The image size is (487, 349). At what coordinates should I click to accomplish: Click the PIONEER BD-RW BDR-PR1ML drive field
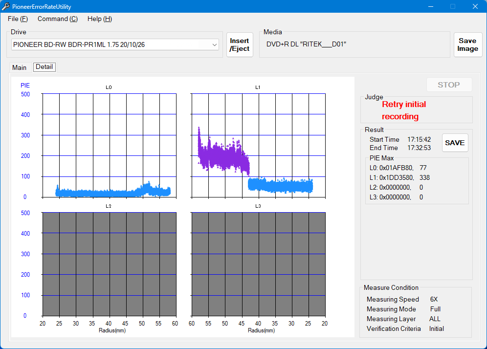click(115, 44)
